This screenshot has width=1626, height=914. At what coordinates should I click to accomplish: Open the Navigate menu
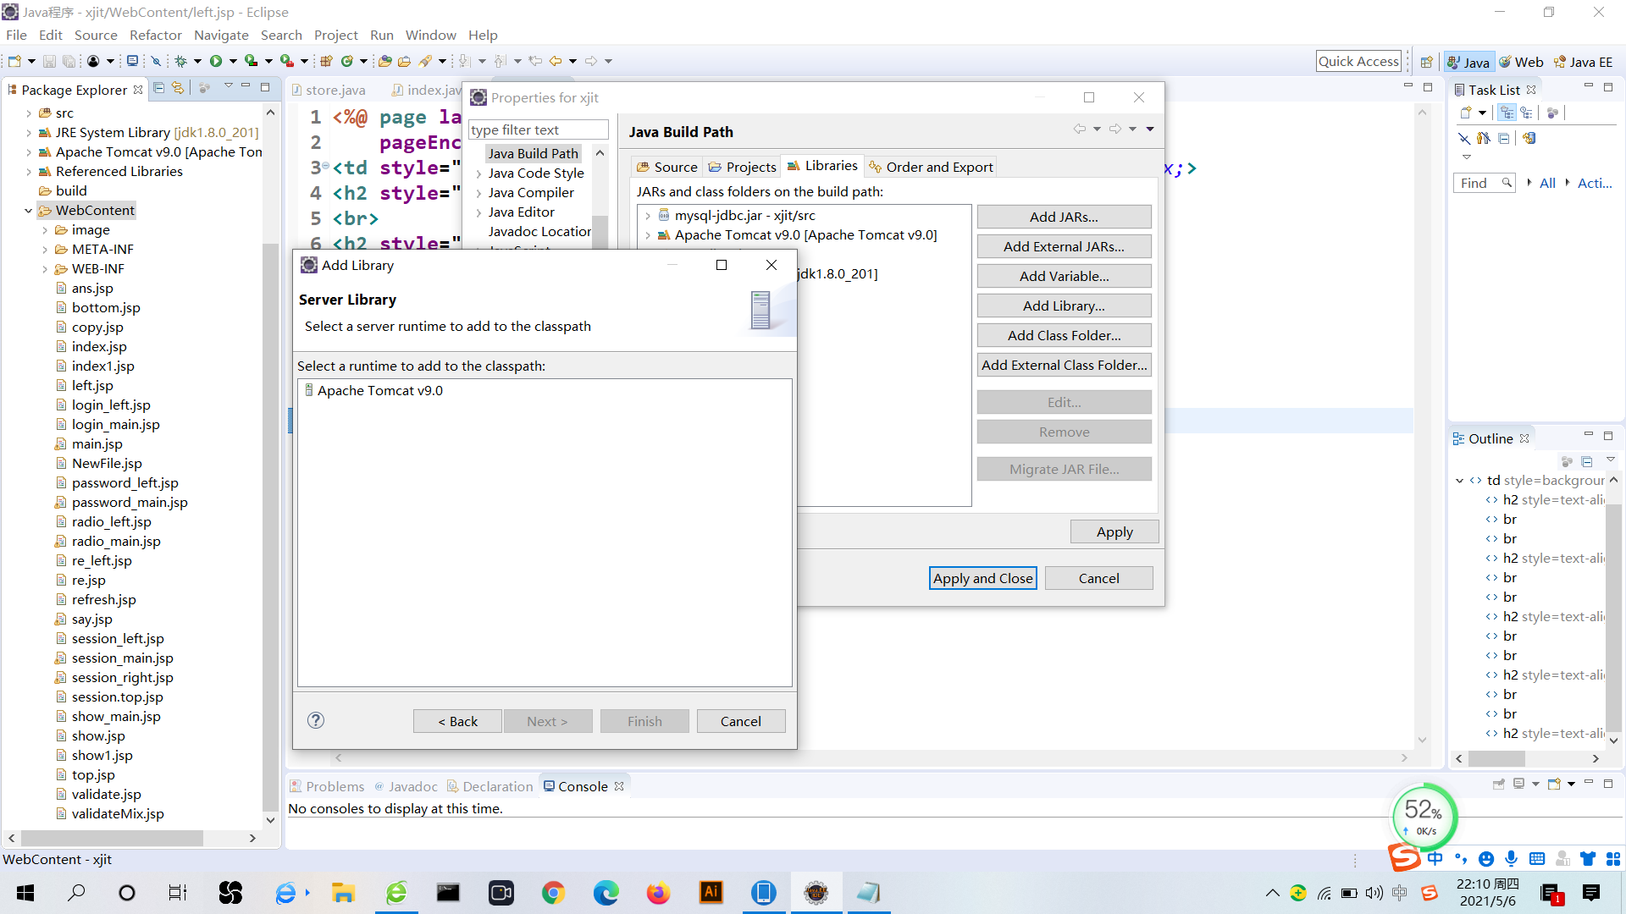coord(221,35)
